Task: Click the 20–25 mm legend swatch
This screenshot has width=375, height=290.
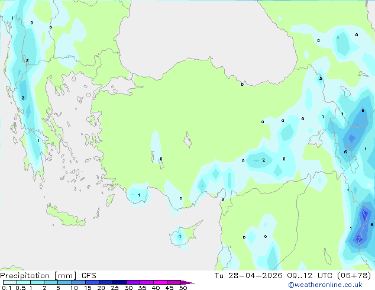Action: coord(106,282)
